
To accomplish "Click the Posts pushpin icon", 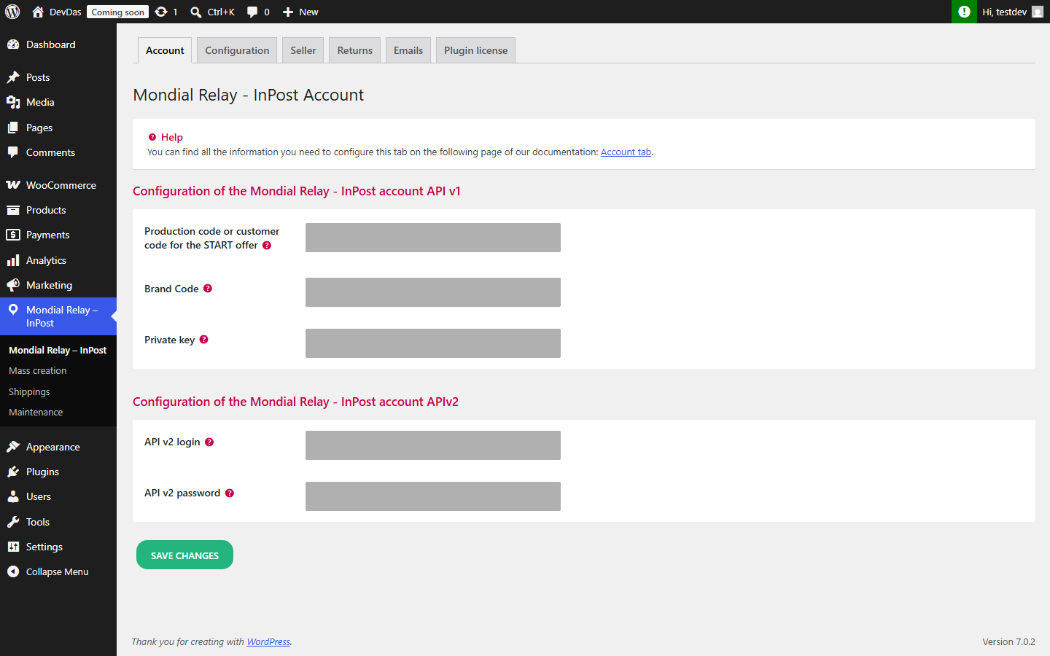I will click(x=13, y=77).
